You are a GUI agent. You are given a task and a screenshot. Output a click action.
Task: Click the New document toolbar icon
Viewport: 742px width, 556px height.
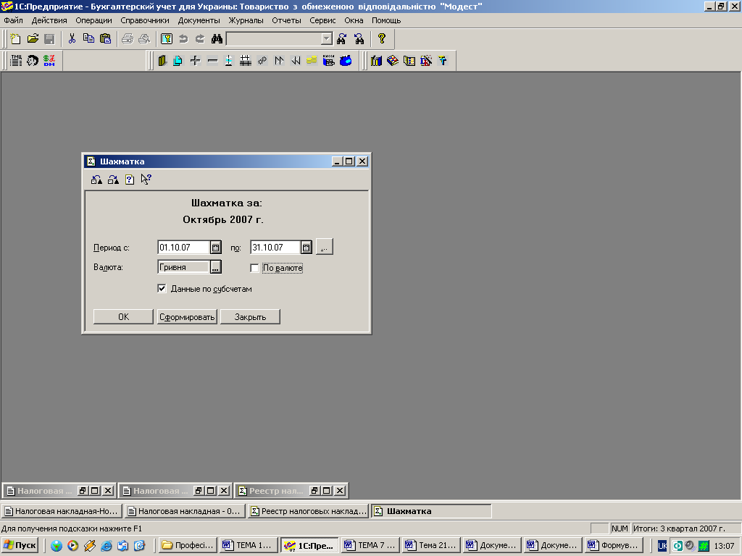tap(16, 39)
